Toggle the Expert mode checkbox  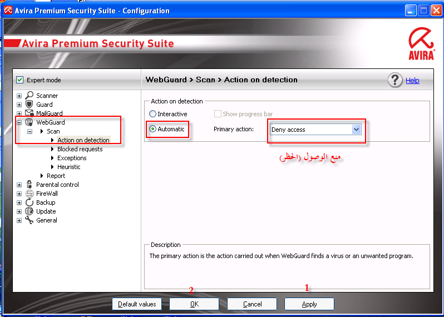tap(20, 80)
